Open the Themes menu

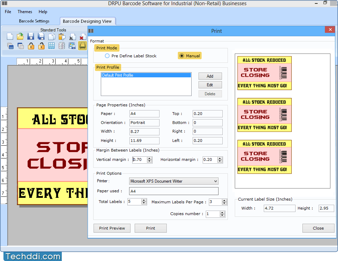25,12
